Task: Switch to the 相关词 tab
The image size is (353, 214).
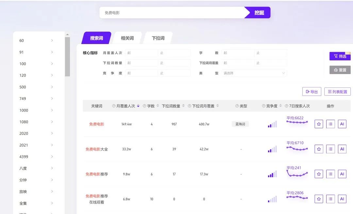Action: pyautogui.click(x=127, y=38)
